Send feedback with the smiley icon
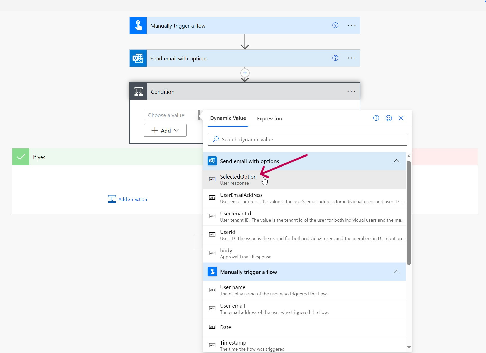The height and width of the screenshot is (353, 486). [389, 118]
